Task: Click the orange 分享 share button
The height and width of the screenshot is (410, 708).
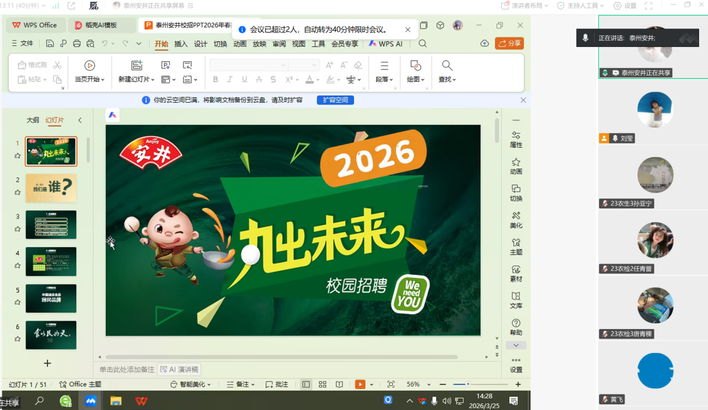Action: click(509, 44)
